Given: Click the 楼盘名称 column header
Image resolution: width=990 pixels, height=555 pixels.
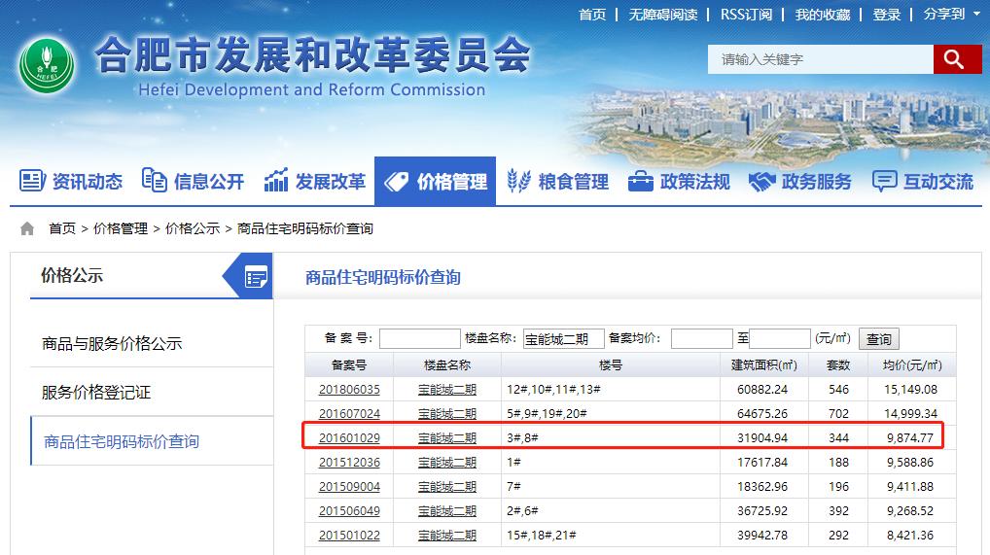Looking at the screenshot, I should point(447,364).
